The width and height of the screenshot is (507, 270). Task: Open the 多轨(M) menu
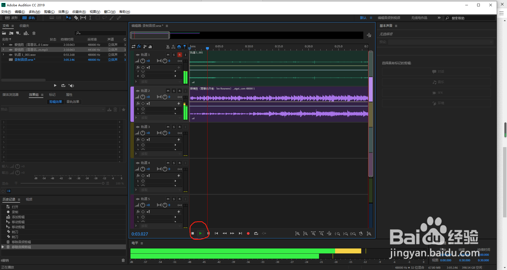pos(35,12)
